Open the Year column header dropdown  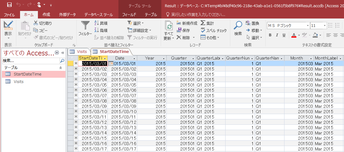tap(164, 58)
